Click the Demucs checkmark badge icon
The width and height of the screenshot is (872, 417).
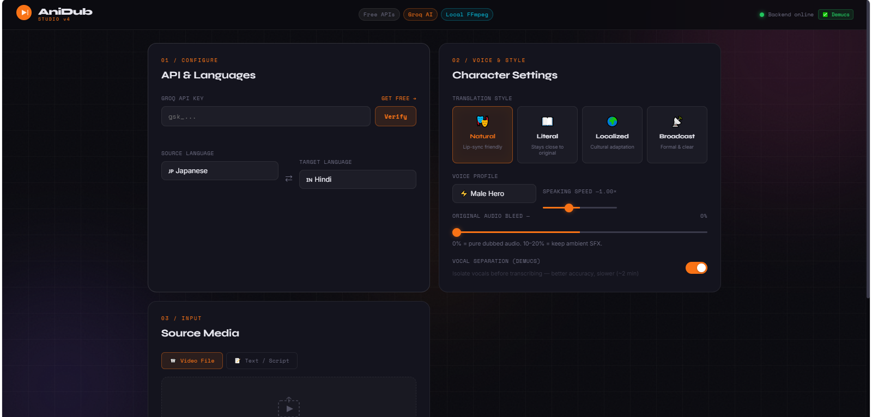pos(825,15)
